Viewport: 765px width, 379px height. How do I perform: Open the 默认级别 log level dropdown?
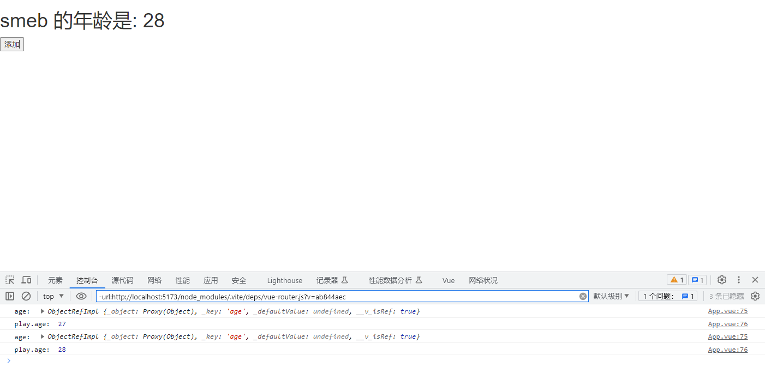tap(611, 296)
